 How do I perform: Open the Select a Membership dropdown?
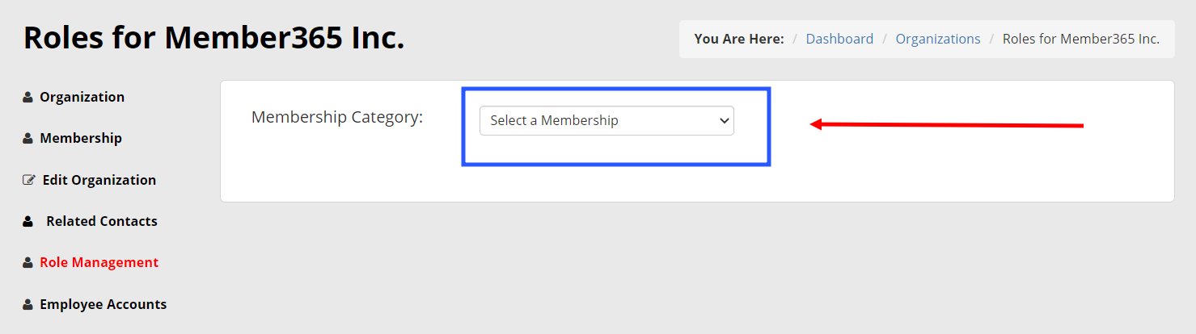tap(598, 121)
